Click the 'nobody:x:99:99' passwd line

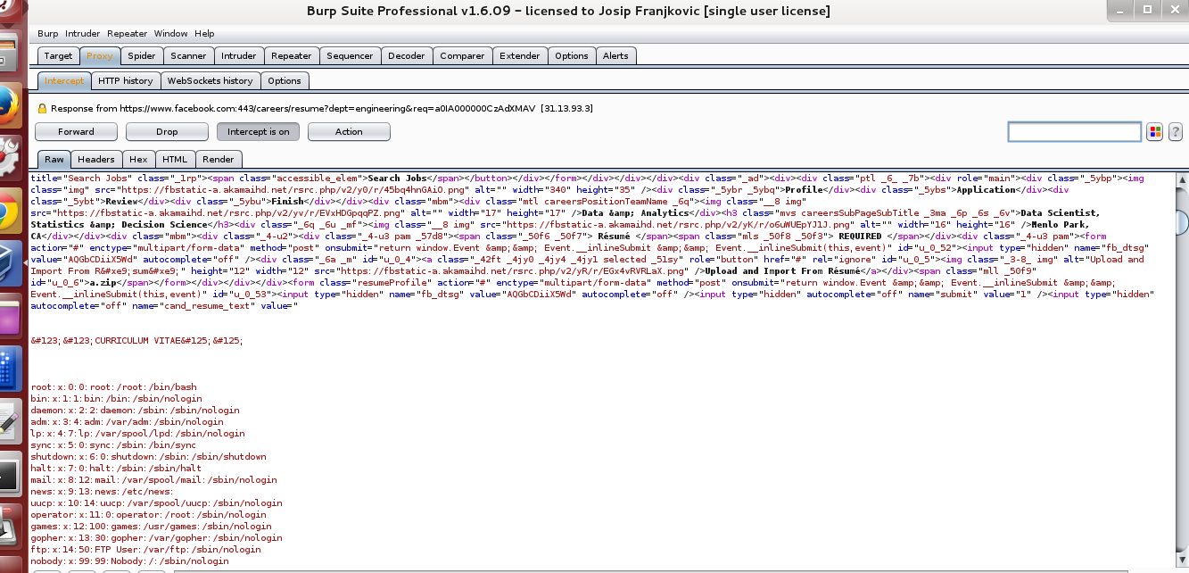[129, 561]
